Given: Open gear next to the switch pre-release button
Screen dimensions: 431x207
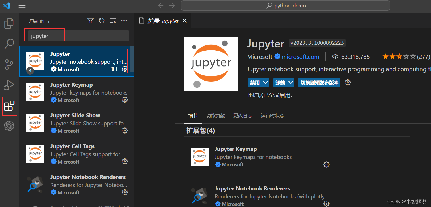Looking at the screenshot, I should pyautogui.click(x=348, y=83).
